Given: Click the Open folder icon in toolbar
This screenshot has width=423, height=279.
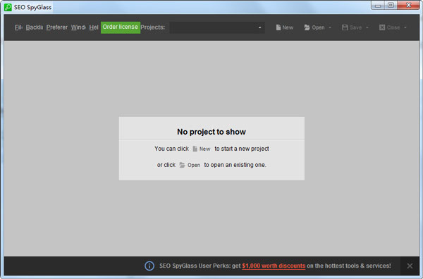Looking at the screenshot, I should coord(307,27).
